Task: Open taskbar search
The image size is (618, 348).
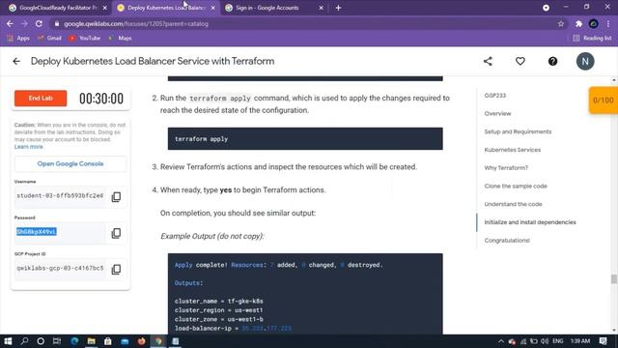Action: pyautogui.click(x=24, y=341)
